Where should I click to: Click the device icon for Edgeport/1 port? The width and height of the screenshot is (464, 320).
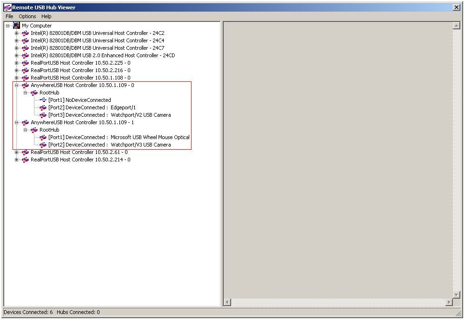click(43, 107)
